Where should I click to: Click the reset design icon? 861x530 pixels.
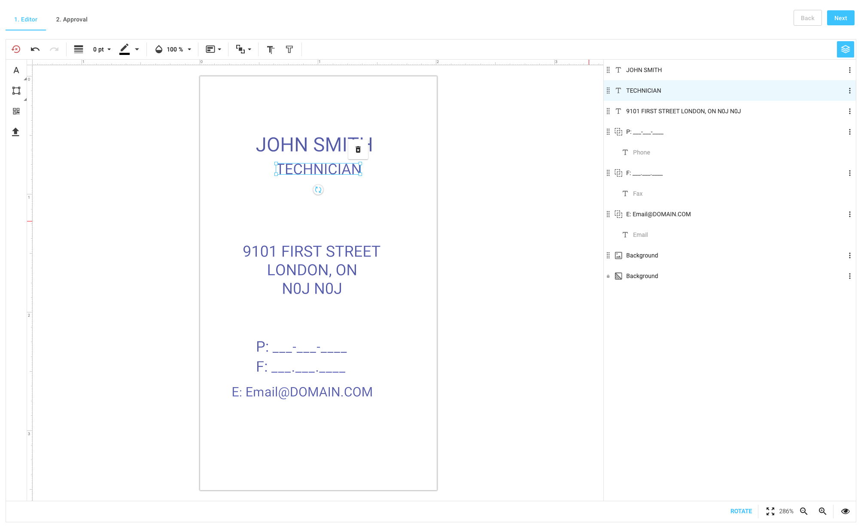(16, 49)
